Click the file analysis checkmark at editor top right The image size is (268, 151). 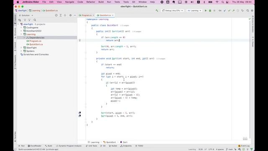[250, 19]
